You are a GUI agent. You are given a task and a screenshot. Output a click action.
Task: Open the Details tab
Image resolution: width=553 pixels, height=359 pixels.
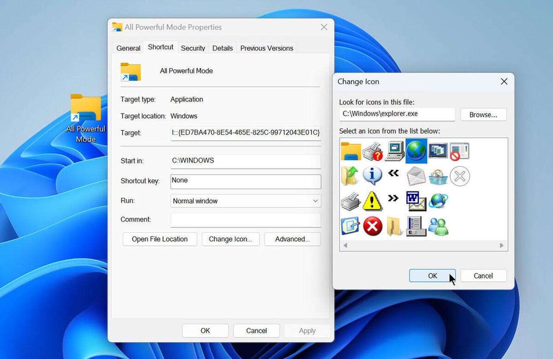(222, 48)
